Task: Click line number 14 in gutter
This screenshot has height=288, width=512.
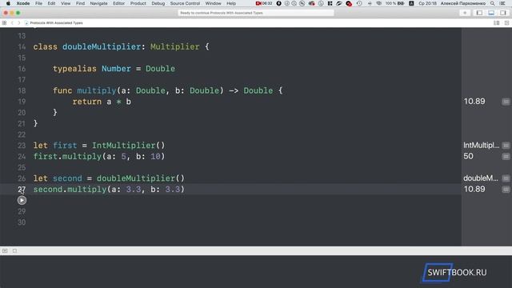Action: [x=22, y=46]
